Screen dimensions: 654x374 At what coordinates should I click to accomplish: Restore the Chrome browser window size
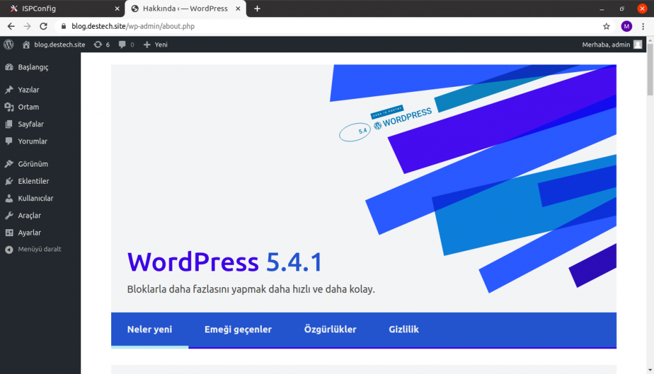(622, 9)
